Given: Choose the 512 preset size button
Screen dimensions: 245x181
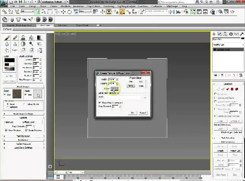Looking at the screenshot, I should tap(141, 82).
